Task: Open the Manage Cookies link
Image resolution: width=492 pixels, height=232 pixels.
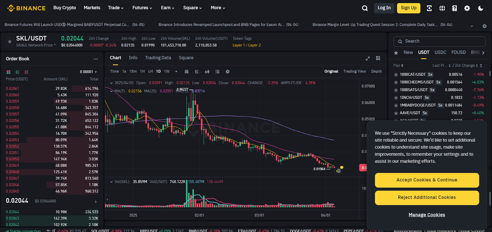Action: [x=427, y=215]
